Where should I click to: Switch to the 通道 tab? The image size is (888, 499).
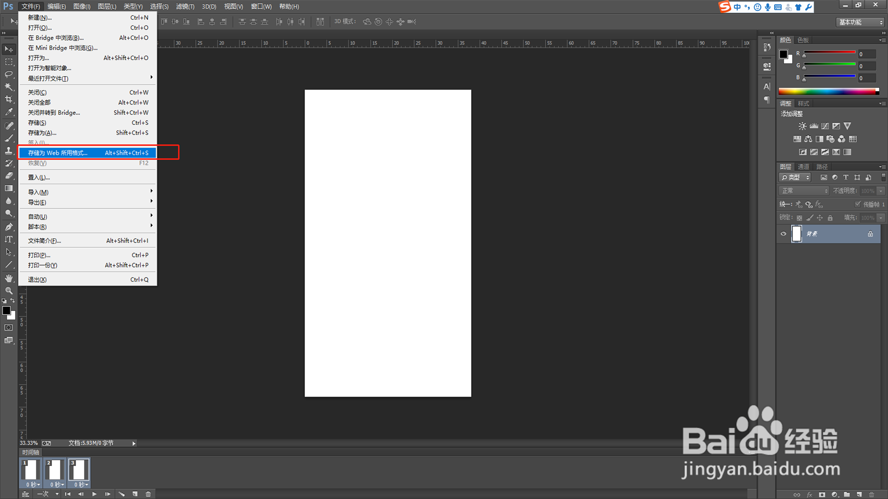(x=803, y=167)
